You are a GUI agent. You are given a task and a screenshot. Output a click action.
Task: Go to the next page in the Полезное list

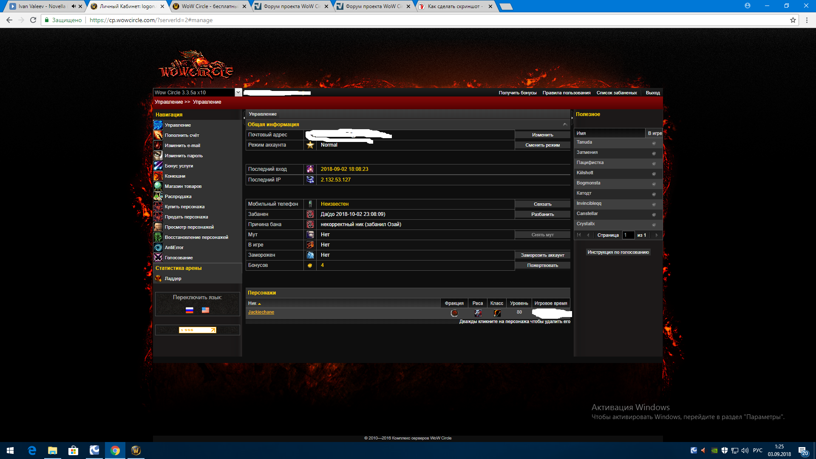pos(656,235)
